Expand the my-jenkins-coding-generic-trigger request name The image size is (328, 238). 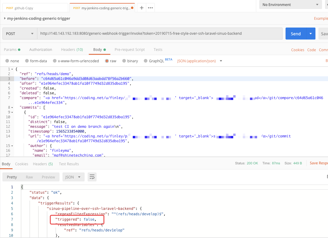pos(5,19)
